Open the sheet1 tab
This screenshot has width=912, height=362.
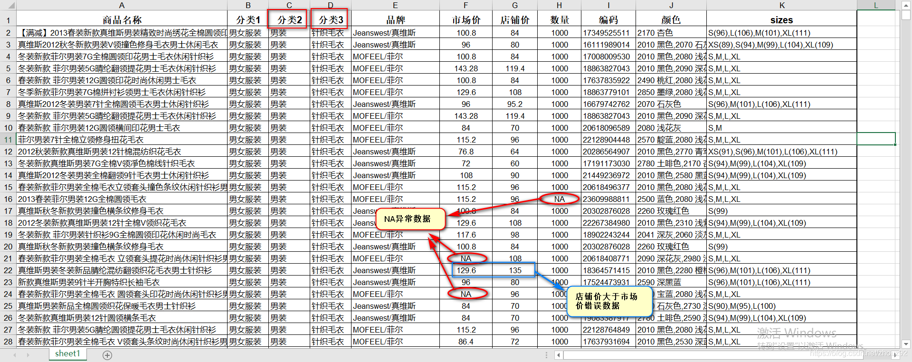coord(67,353)
